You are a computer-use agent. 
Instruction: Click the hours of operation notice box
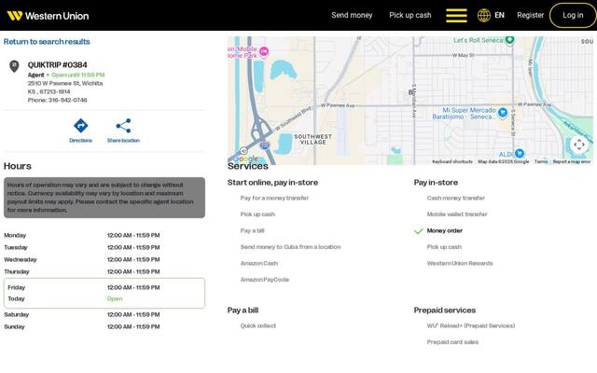(104, 198)
